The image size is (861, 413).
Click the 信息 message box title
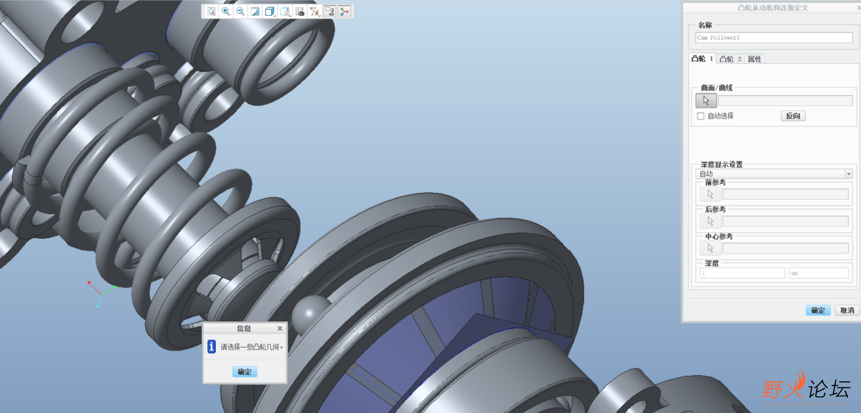click(244, 328)
